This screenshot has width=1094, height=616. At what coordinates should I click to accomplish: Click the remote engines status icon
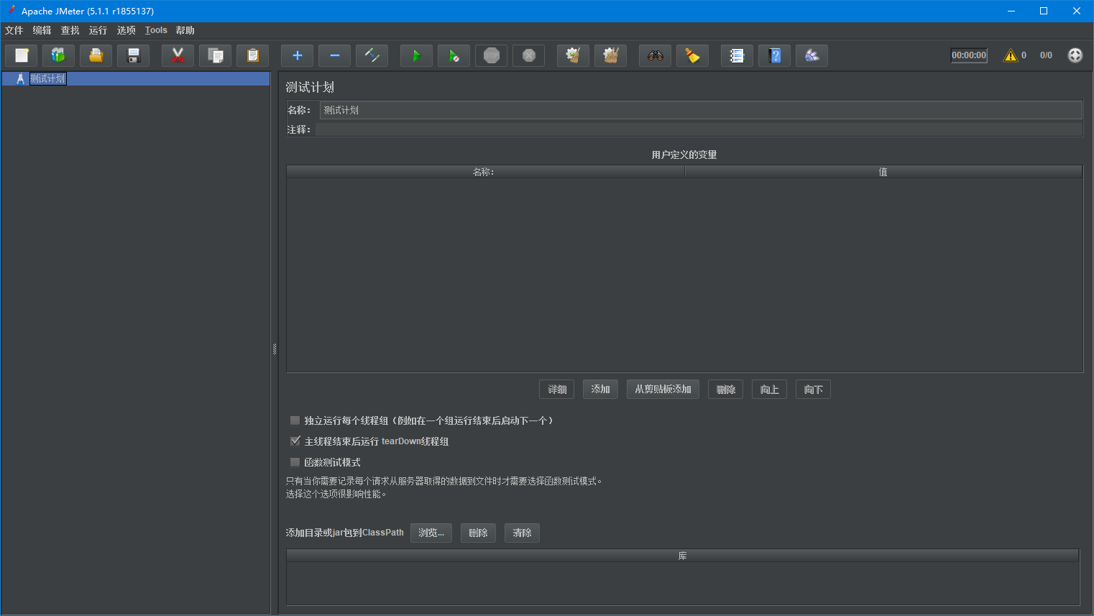[x=1075, y=55]
